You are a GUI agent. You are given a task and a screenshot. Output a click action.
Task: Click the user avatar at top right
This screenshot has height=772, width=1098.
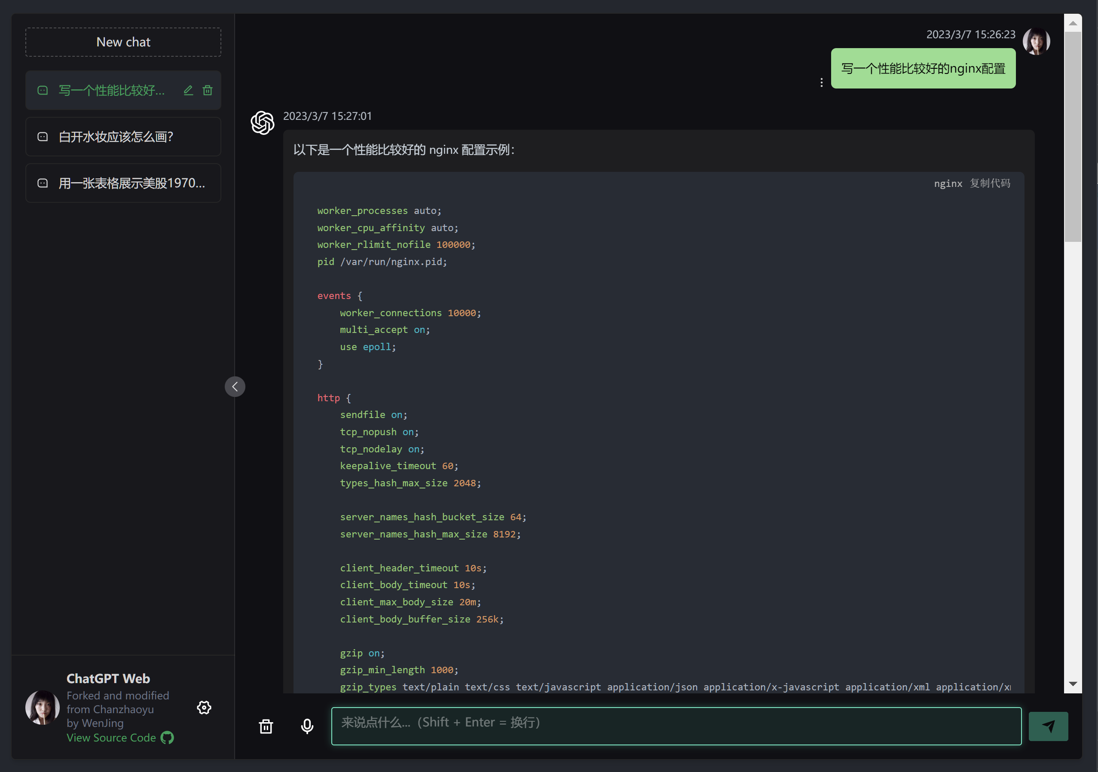point(1036,41)
